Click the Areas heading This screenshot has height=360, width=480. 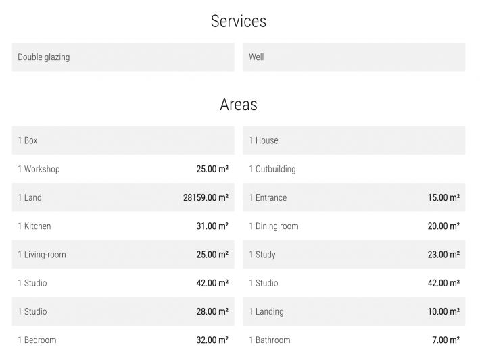tap(239, 104)
